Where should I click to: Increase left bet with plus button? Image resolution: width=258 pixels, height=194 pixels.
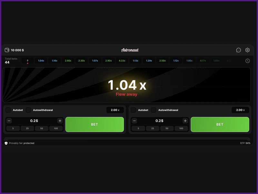pyautogui.click(x=60, y=121)
